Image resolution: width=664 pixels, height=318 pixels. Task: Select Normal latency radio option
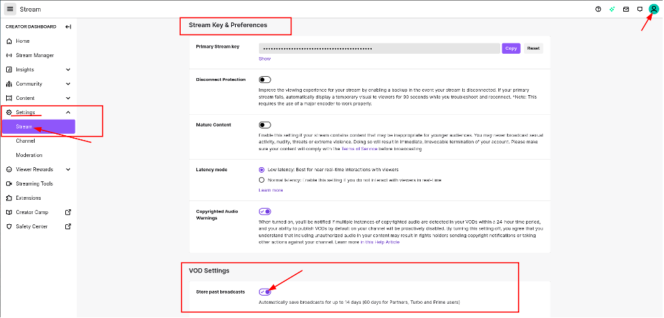pyautogui.click(x=261, y=180)
